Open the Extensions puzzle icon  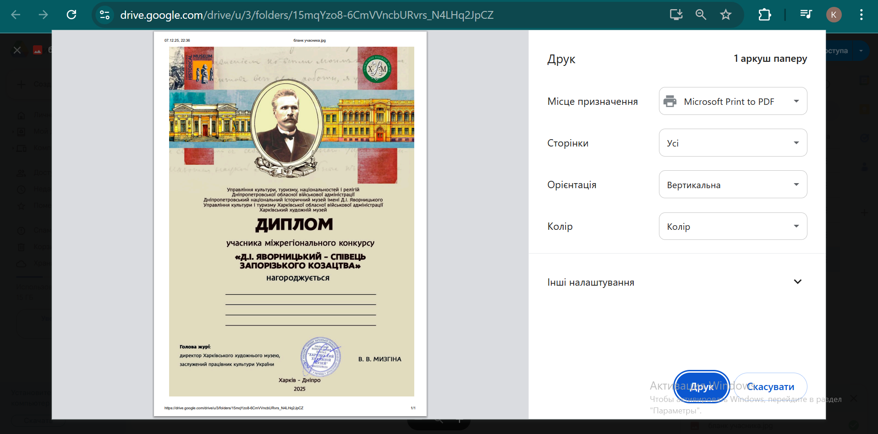764,15
